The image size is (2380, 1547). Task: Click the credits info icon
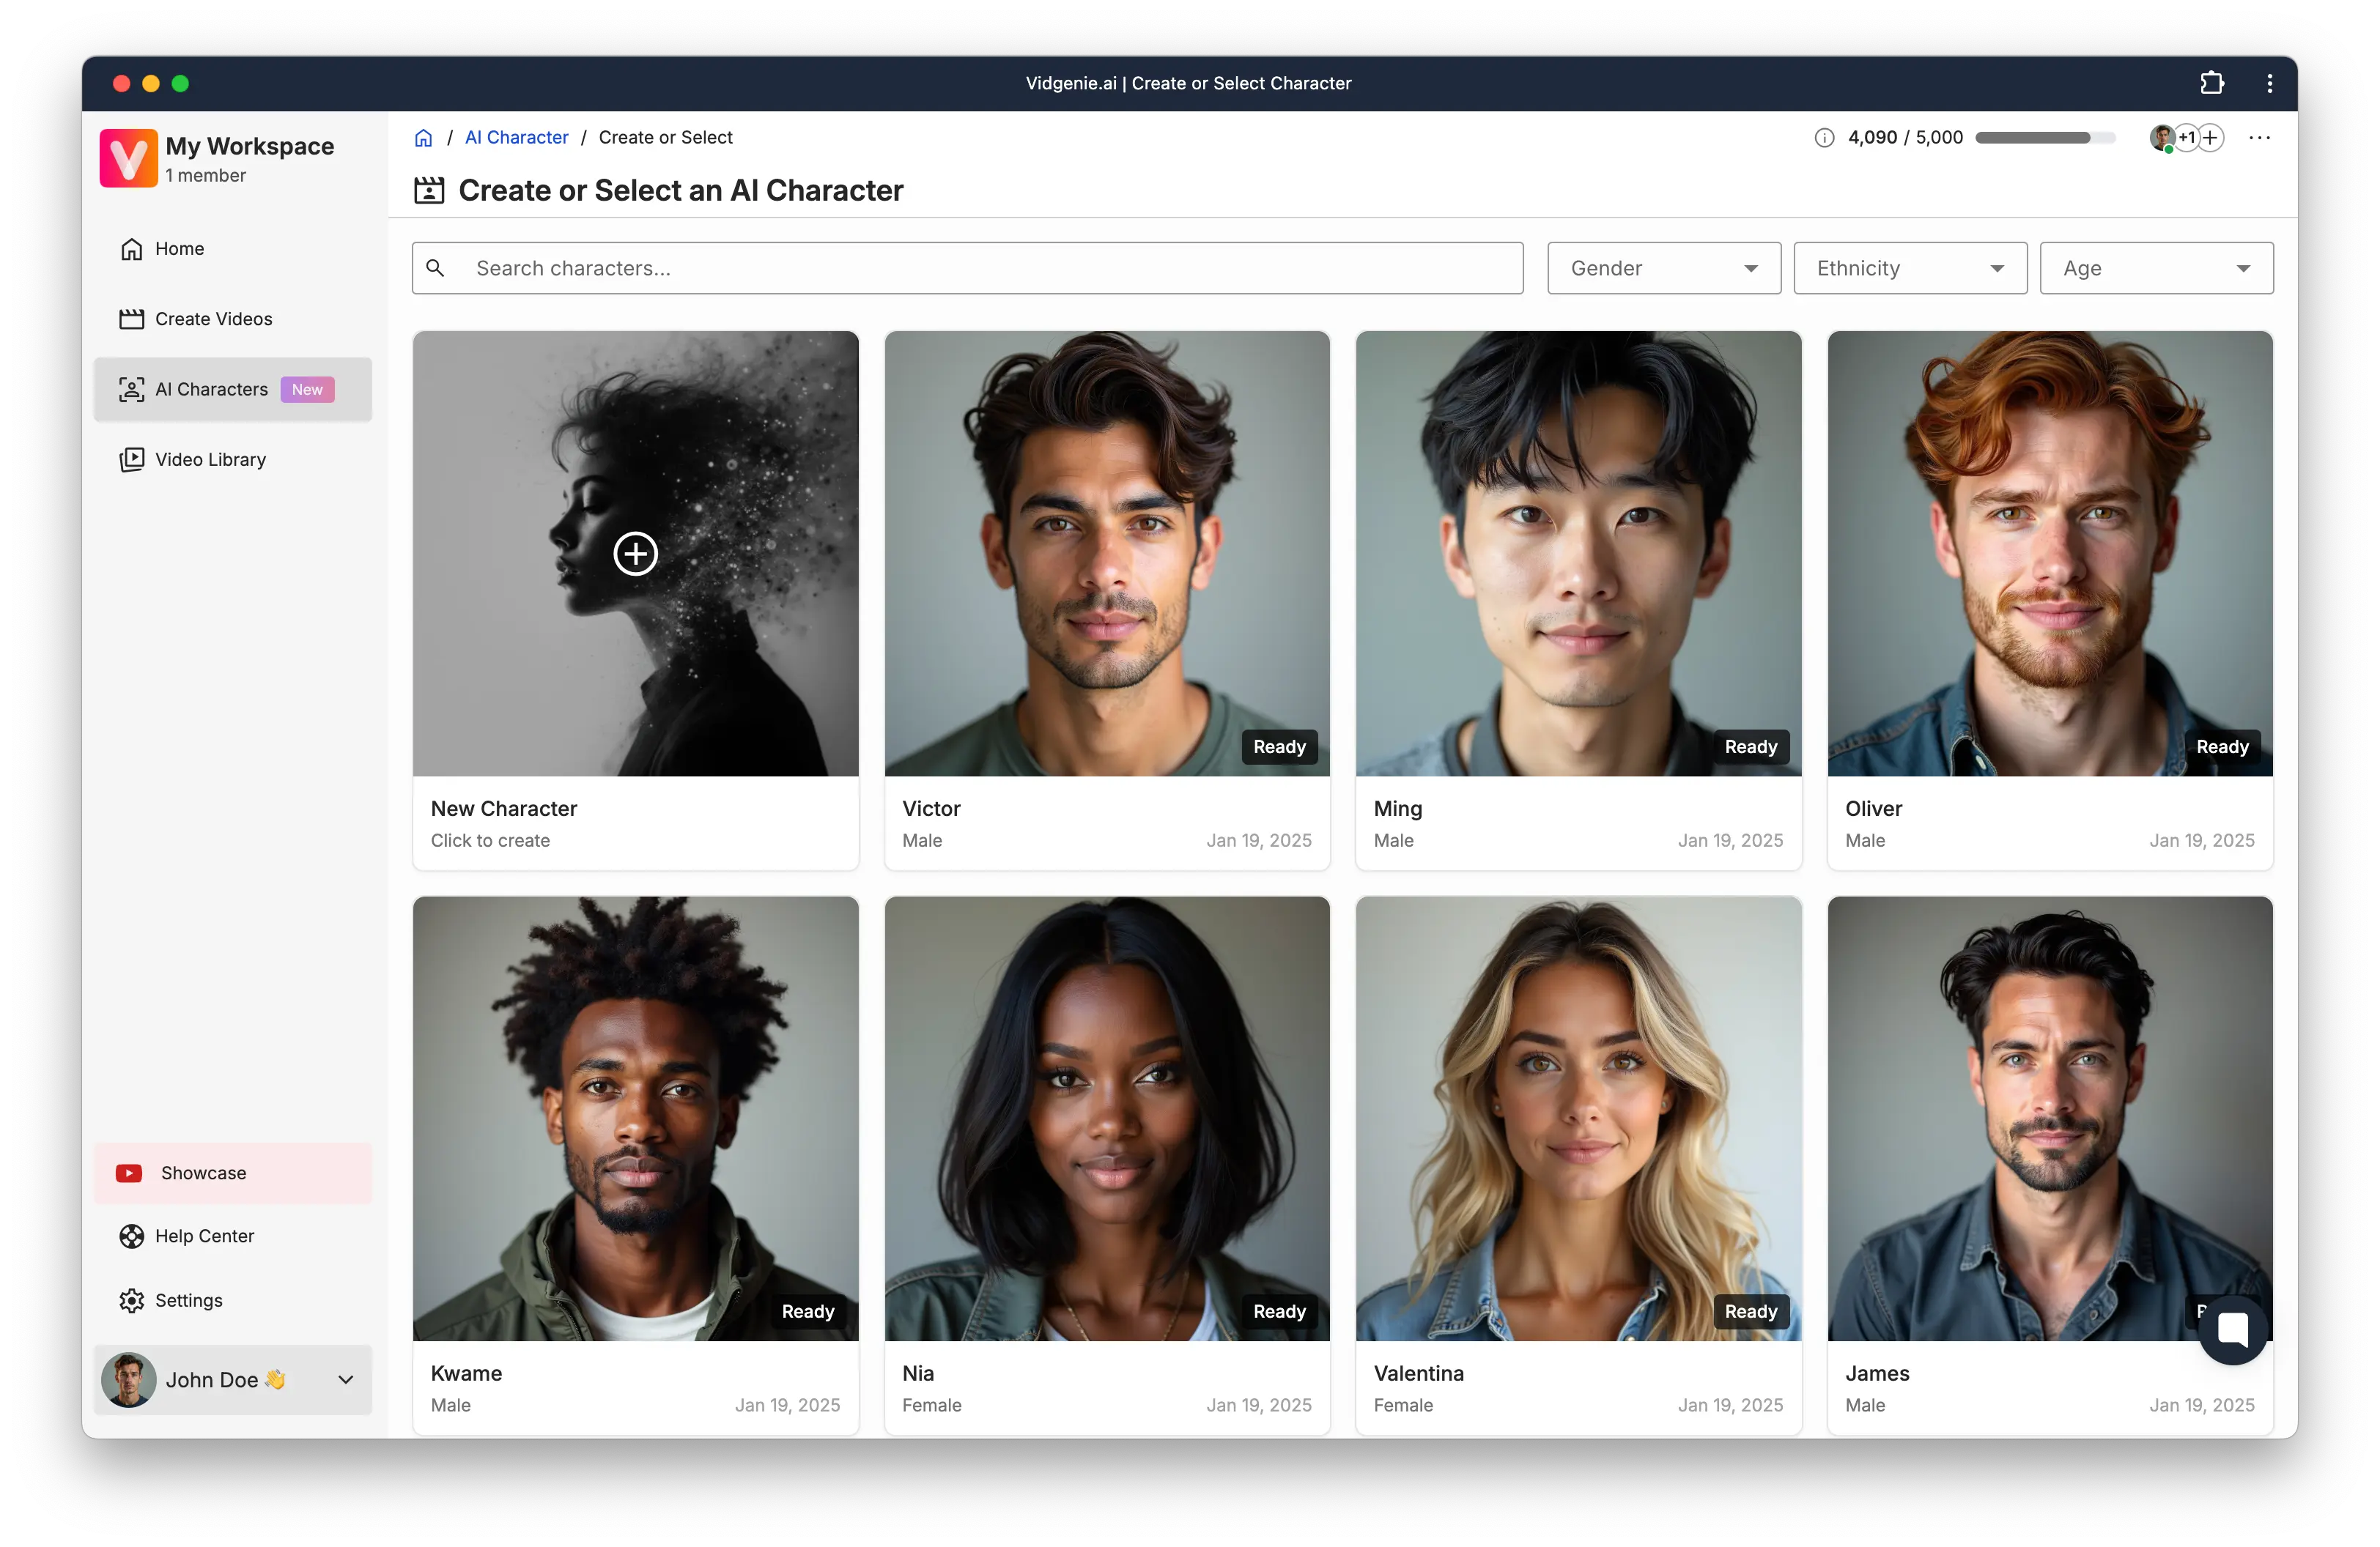1824,138
